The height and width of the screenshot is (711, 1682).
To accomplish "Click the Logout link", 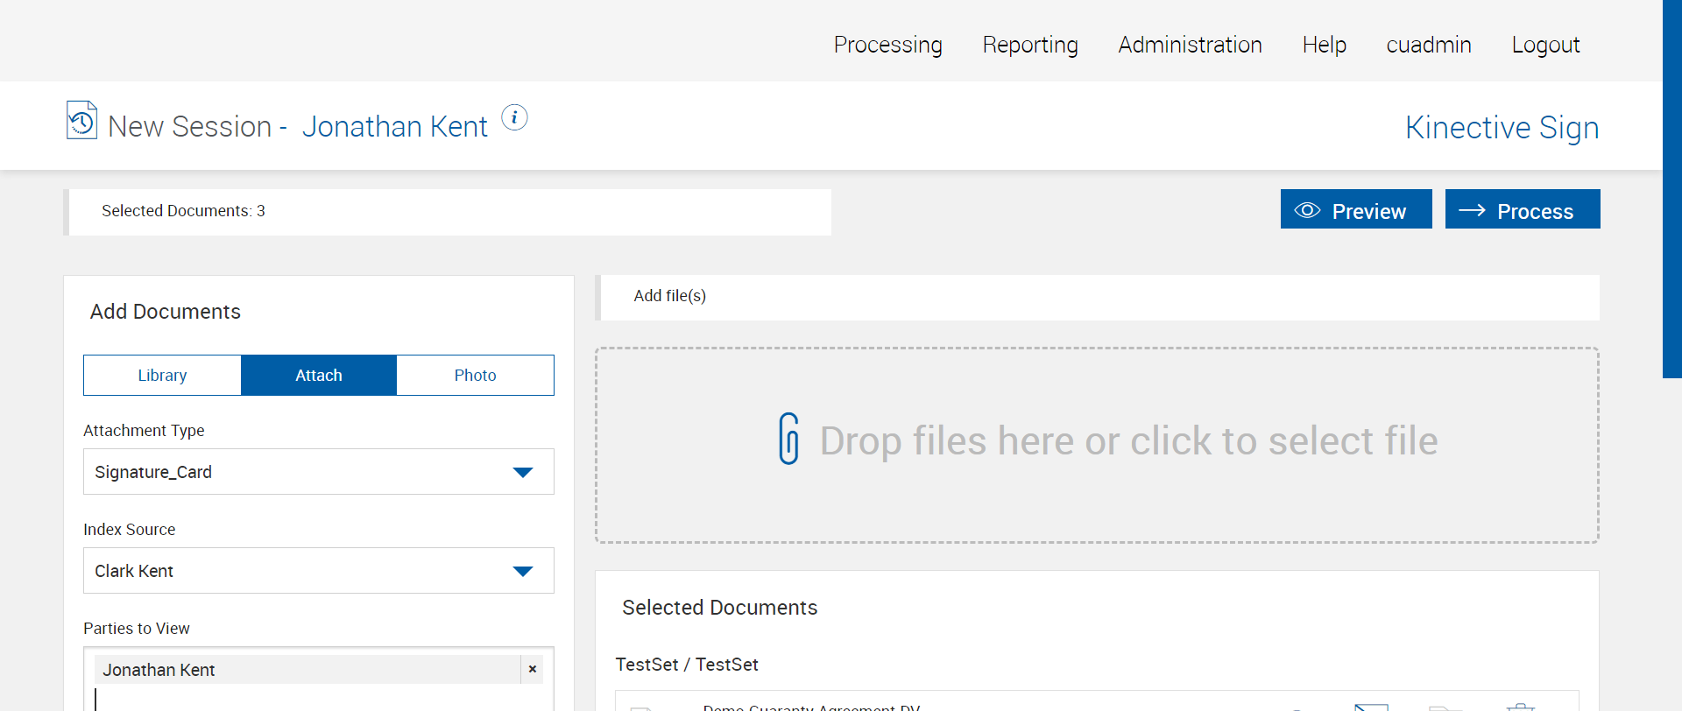I will pyautogui.click(x=1545, y=45).
